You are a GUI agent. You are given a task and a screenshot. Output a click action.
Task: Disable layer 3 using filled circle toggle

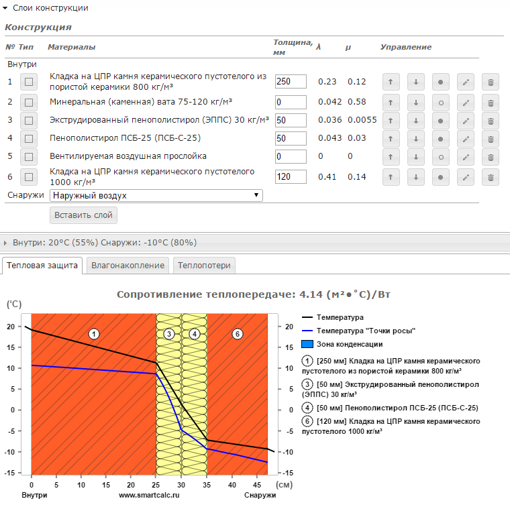point(441,121)
